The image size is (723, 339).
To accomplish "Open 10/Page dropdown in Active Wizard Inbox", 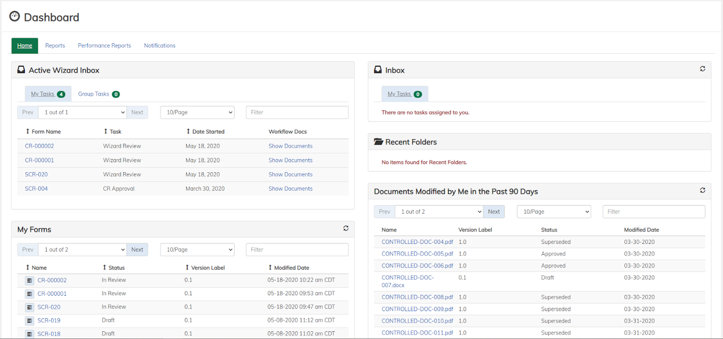I will (197, 112).
